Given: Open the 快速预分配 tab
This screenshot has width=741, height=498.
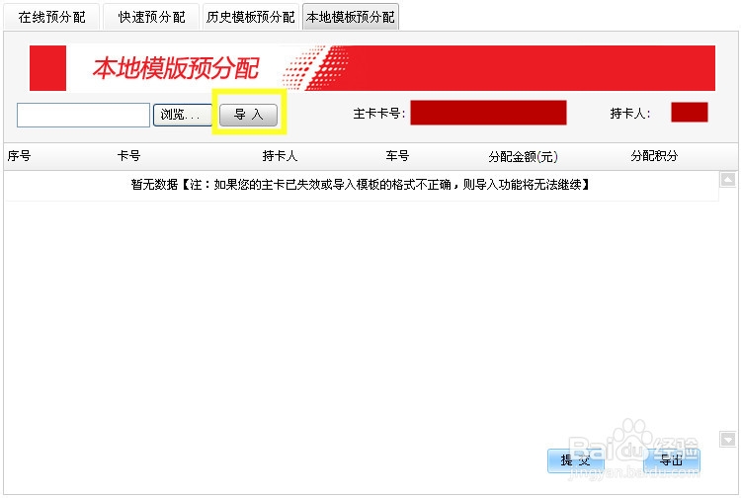Looking at the screenshot, I should [151, 17].
